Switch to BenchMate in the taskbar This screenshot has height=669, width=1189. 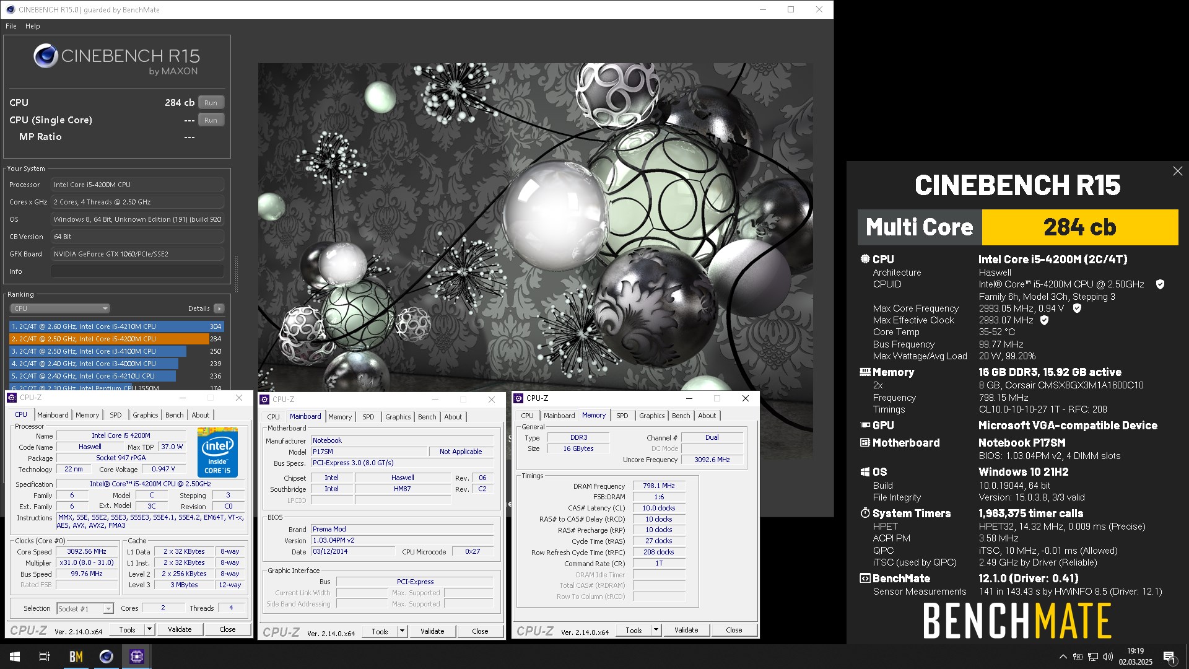[76, 657]
